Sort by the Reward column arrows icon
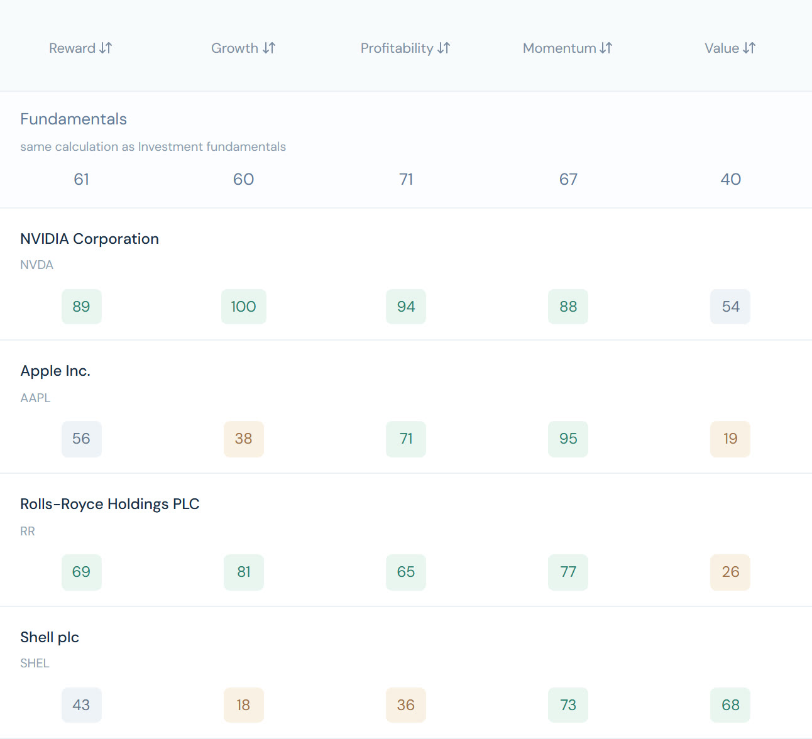This screenshot has width=812, height=739. click(x=106, y=48)
